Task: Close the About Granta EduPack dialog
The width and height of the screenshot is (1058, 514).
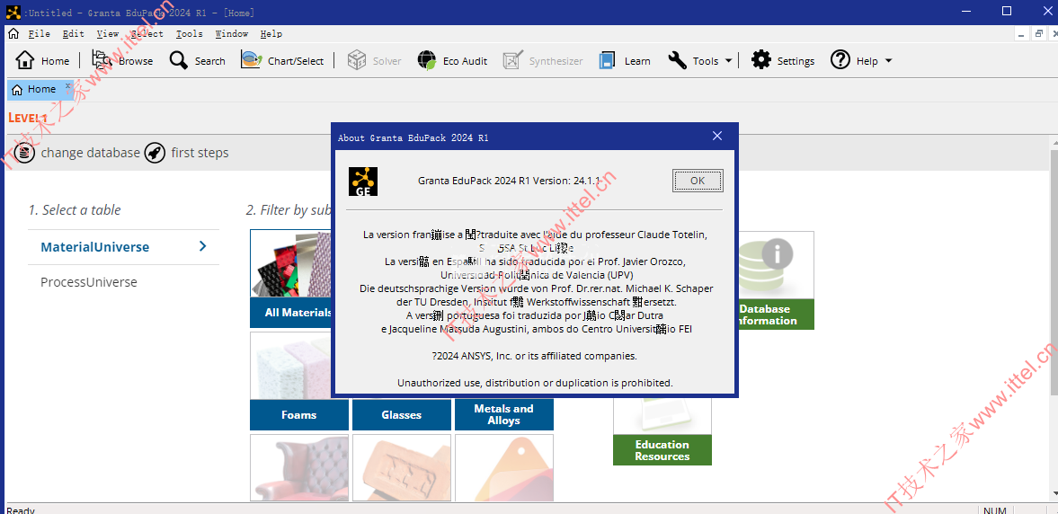Action: tap(717, 137)
